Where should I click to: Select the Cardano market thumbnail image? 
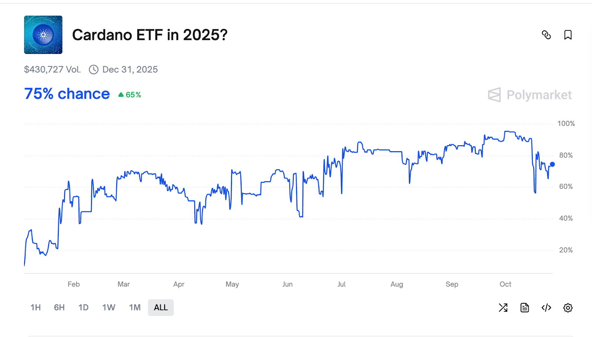coord(43,35)
